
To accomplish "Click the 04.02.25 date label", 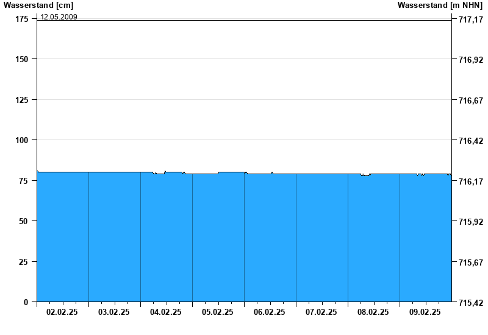I will (x=166, y=312).
